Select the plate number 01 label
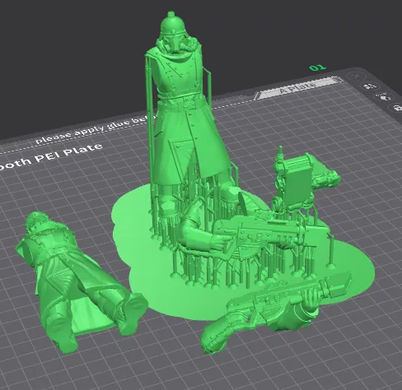 click(x=318, y=67)
